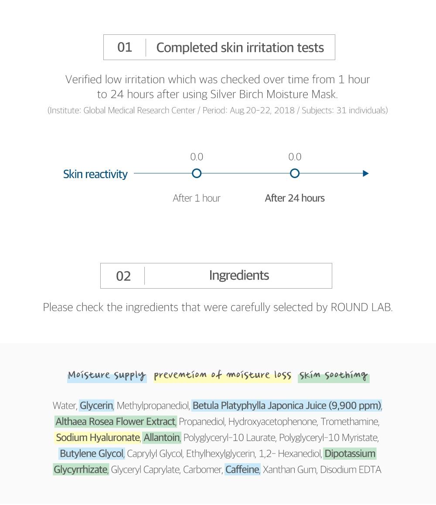Click the circle marker above After 1 hour

pos(197,174)
